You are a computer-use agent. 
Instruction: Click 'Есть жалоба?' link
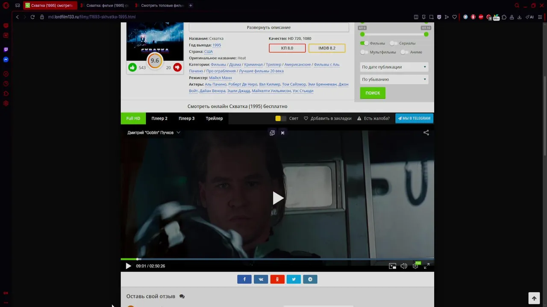(x=373, y=119)
